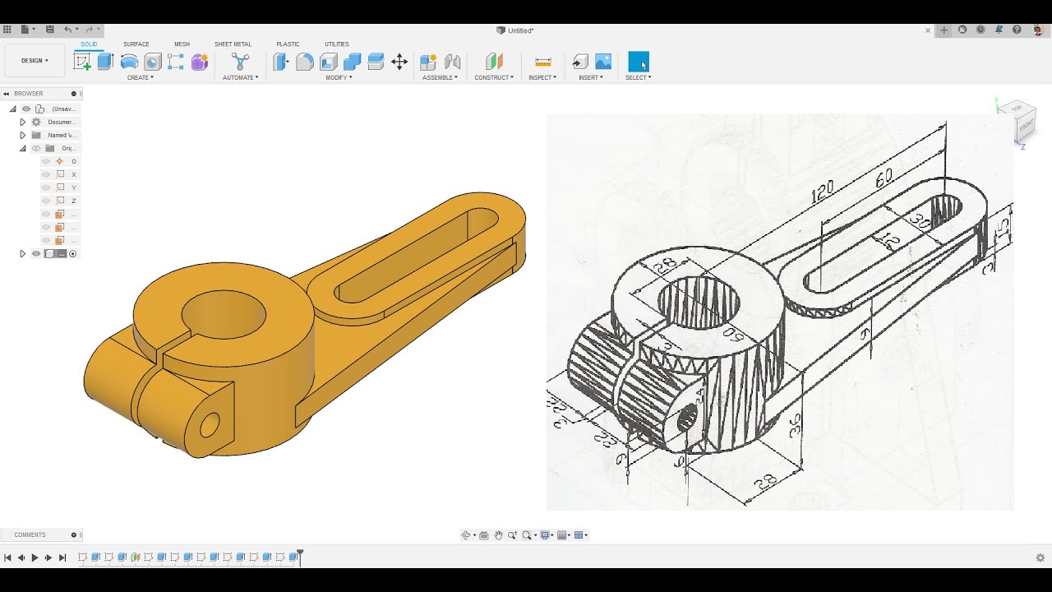Add a new design tab
The image size is (1052, 592).
pyautogui.click(x=944, y=30)
